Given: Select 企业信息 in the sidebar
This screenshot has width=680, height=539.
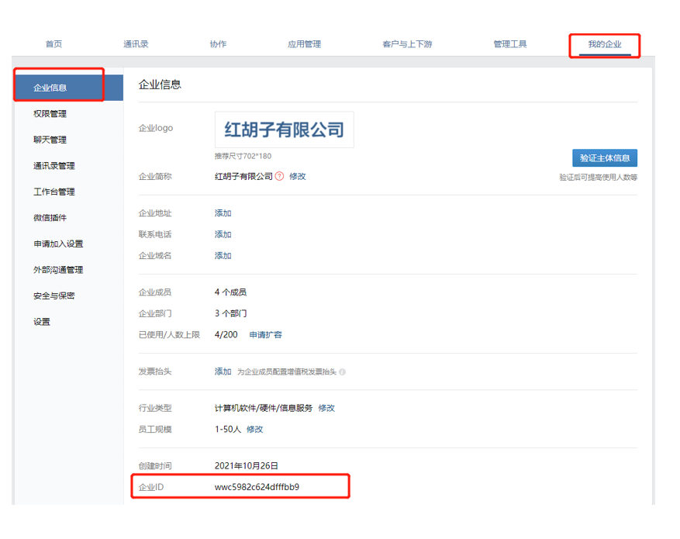Looking at the screenshot, I should point(69,88).
